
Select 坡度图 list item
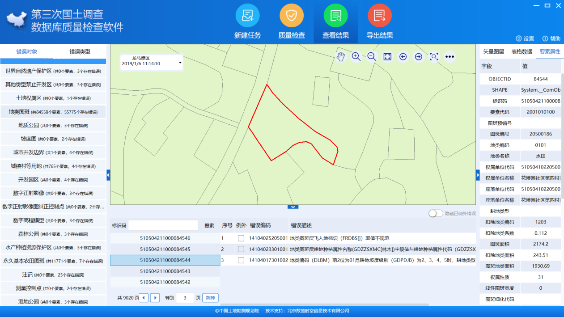pyautogui.click(x=53, y=139)
